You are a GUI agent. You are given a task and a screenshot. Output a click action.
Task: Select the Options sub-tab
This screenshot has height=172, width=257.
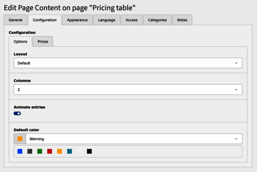(21, 41)
